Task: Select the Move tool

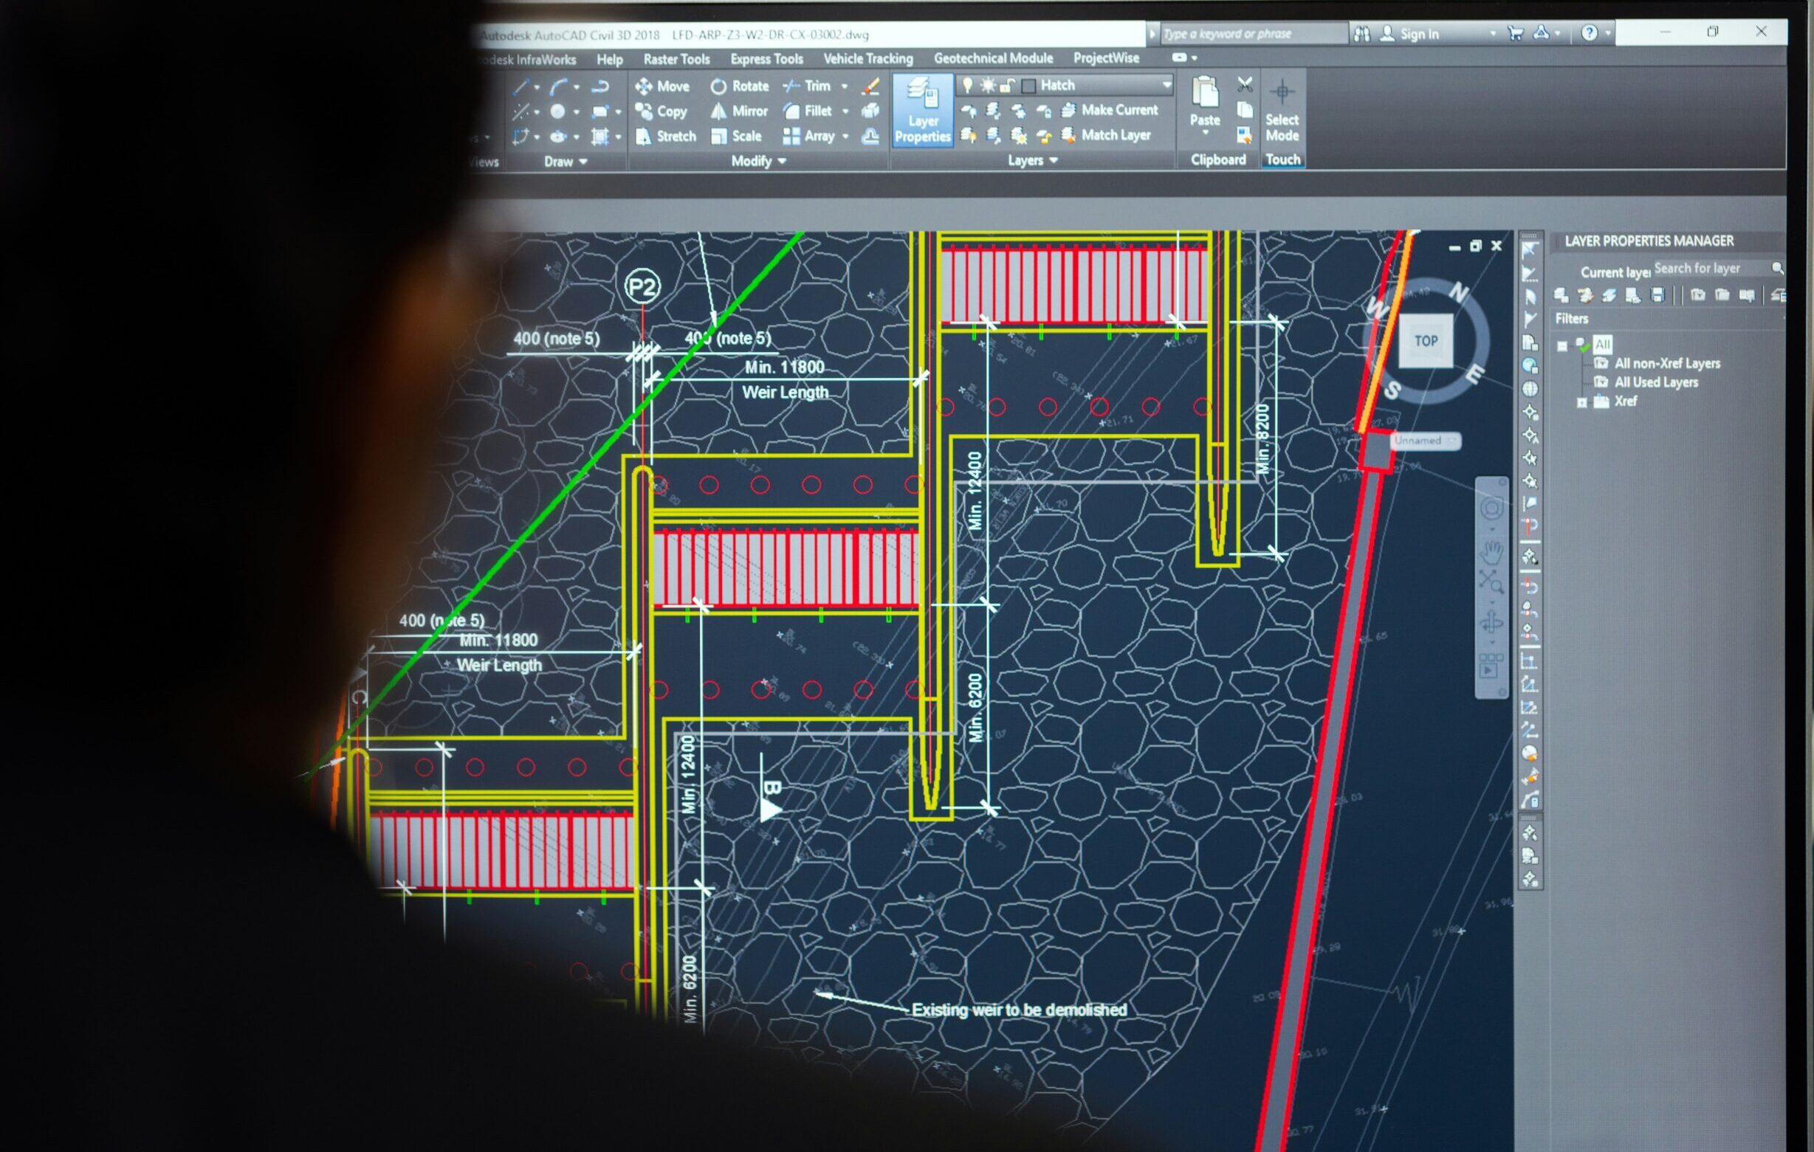Action: tap(662, 86)
